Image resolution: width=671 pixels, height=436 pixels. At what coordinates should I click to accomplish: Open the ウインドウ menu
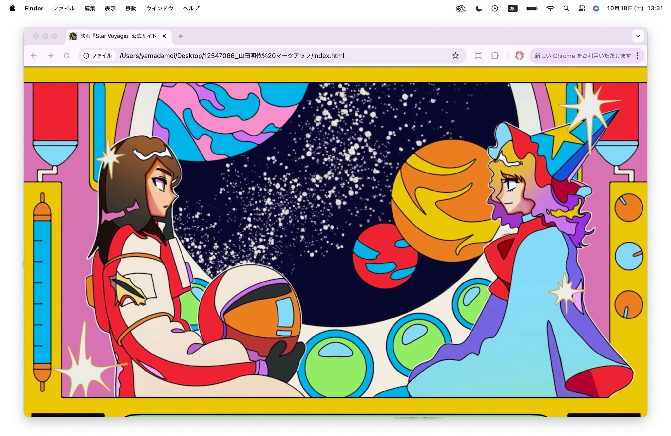160,8
